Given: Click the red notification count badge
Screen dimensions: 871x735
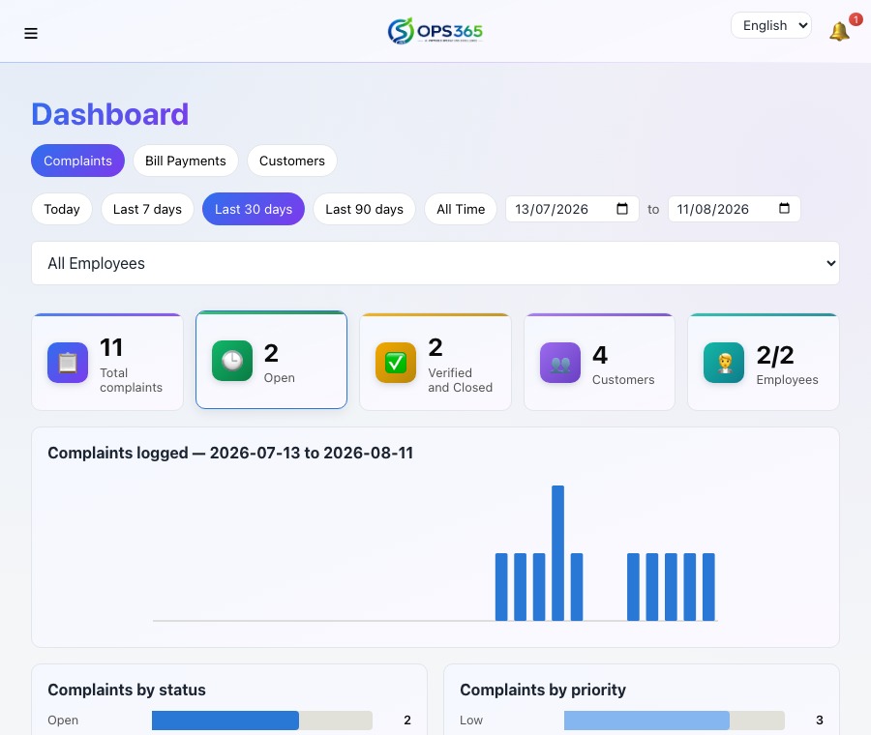Looking at the screenshot, I should click(856, 19).
